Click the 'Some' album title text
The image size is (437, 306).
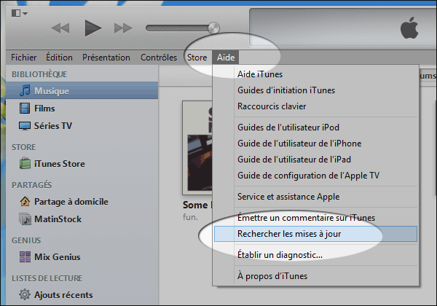pyautogui.click(x=195, y=205)
